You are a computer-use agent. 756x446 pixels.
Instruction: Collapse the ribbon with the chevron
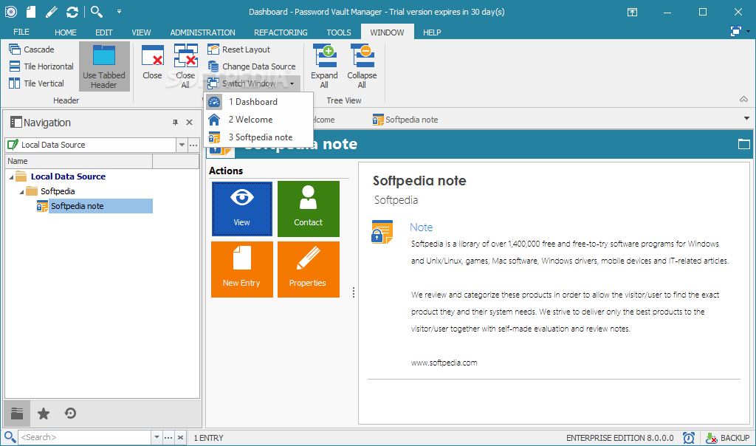pos(744,100)
